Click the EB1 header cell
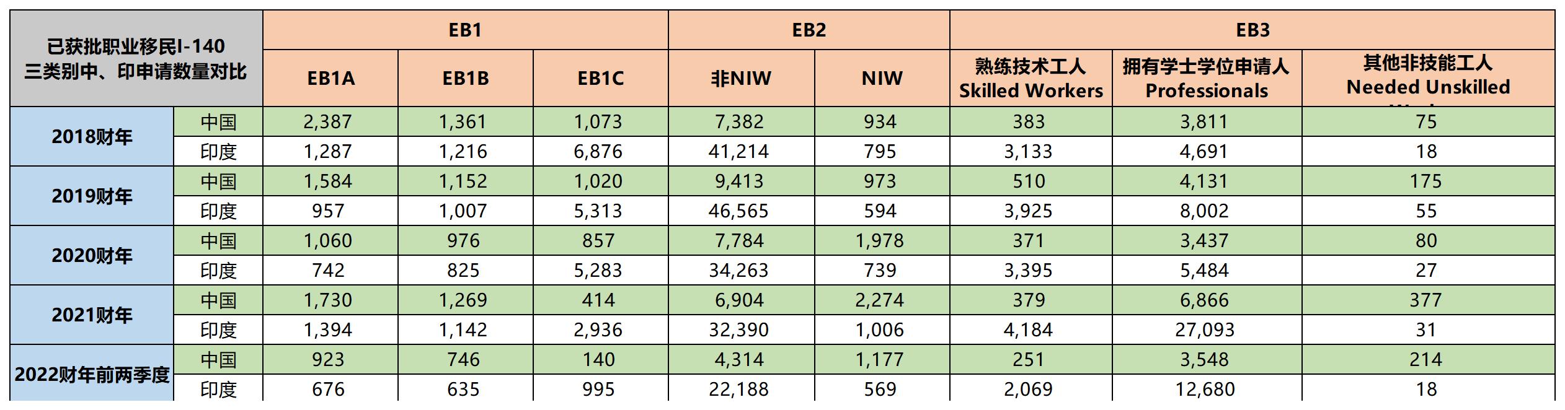The height and width of the screenshot is (410, 1565). pos(465,30)
